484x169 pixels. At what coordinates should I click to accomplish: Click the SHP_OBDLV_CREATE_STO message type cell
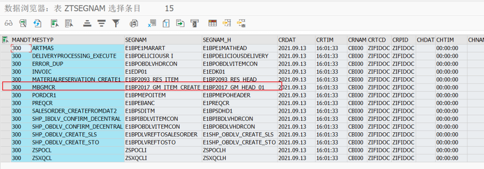coord(78,142)
